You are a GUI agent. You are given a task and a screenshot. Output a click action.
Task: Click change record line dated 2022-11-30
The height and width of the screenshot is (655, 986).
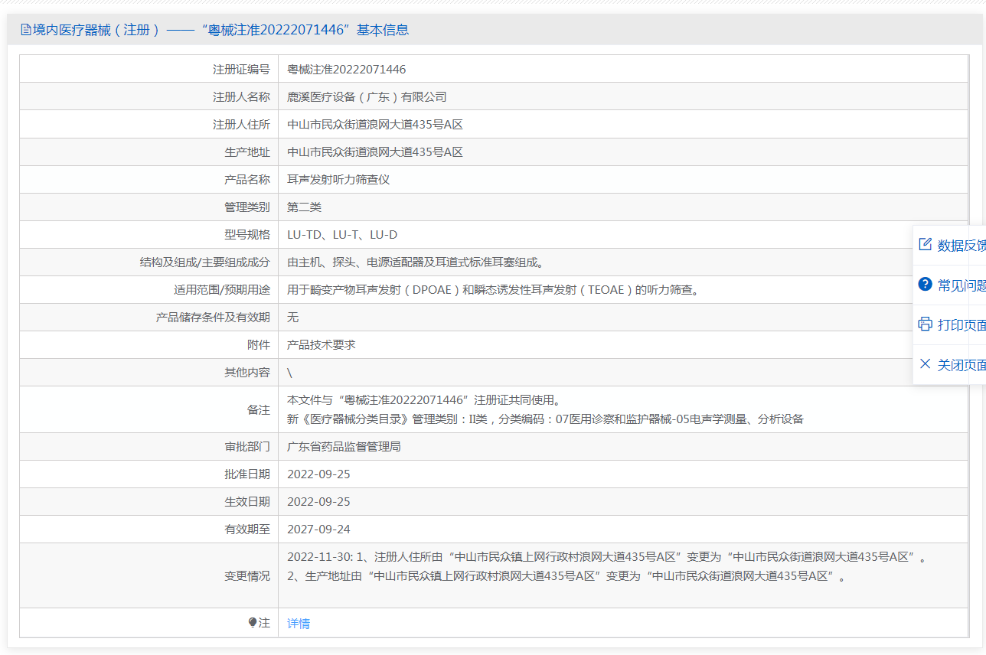[x=608, y=557]
